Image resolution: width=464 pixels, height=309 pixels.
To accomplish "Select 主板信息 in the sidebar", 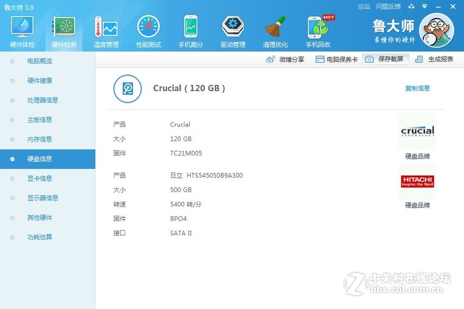I will [x=48, y=120].
